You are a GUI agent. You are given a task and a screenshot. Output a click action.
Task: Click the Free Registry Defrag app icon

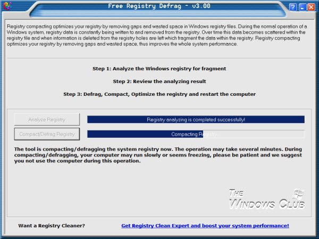pyautogui.click(x=7, y=6)
